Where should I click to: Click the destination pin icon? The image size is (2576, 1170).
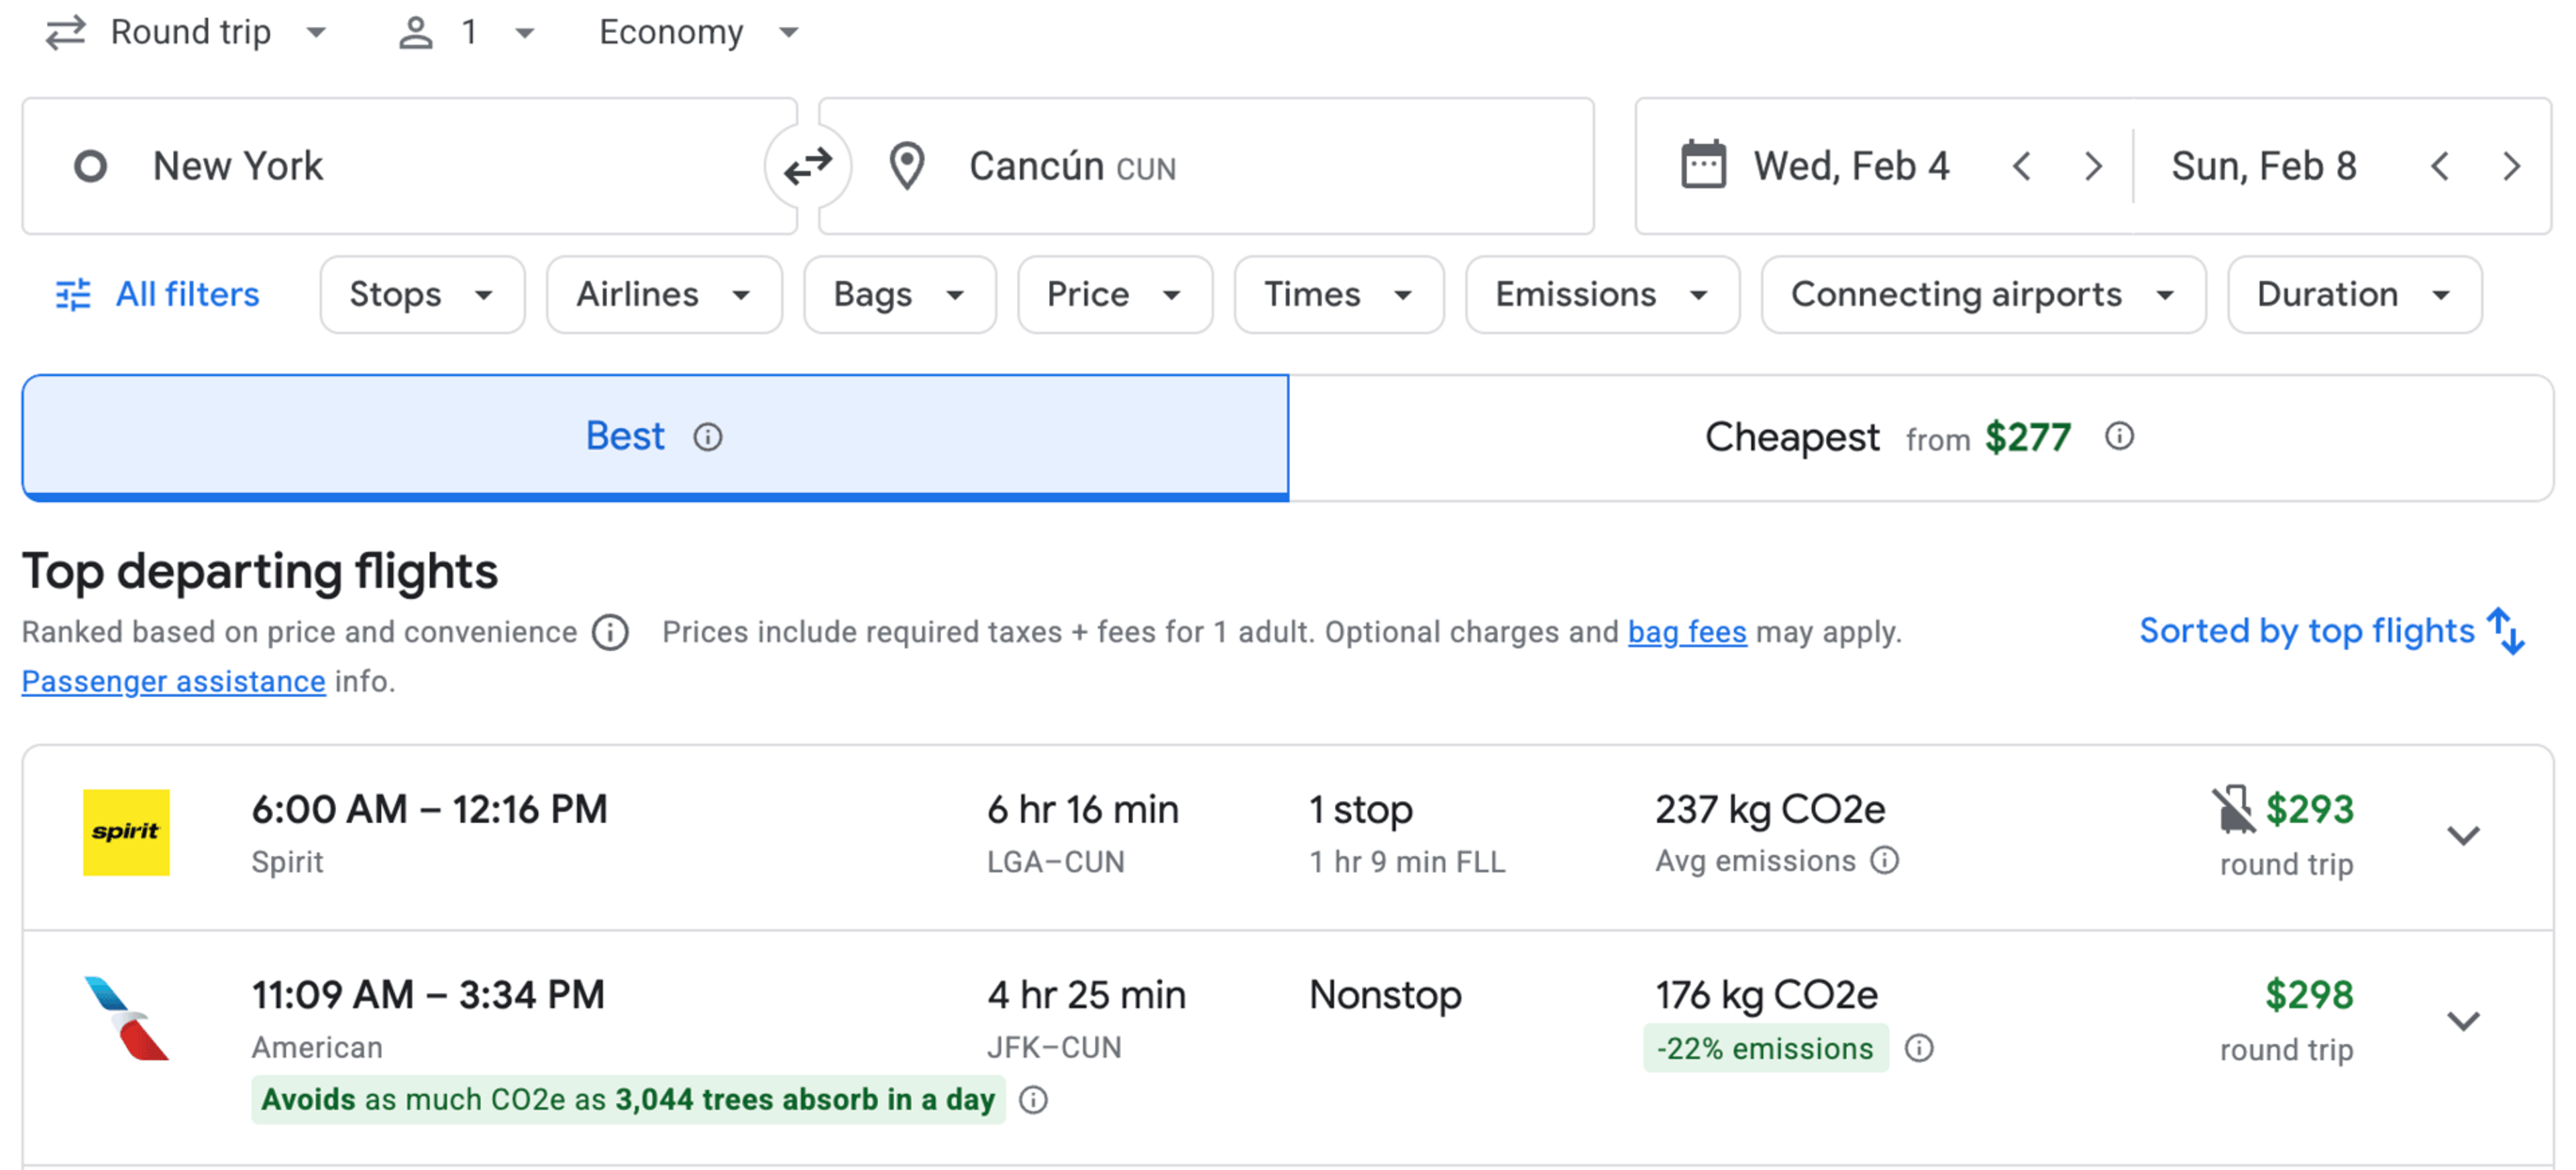point(907,166)
